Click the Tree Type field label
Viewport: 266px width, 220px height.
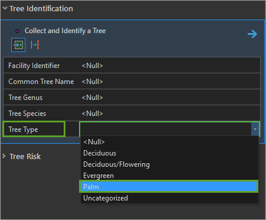[x=23, y=130]
